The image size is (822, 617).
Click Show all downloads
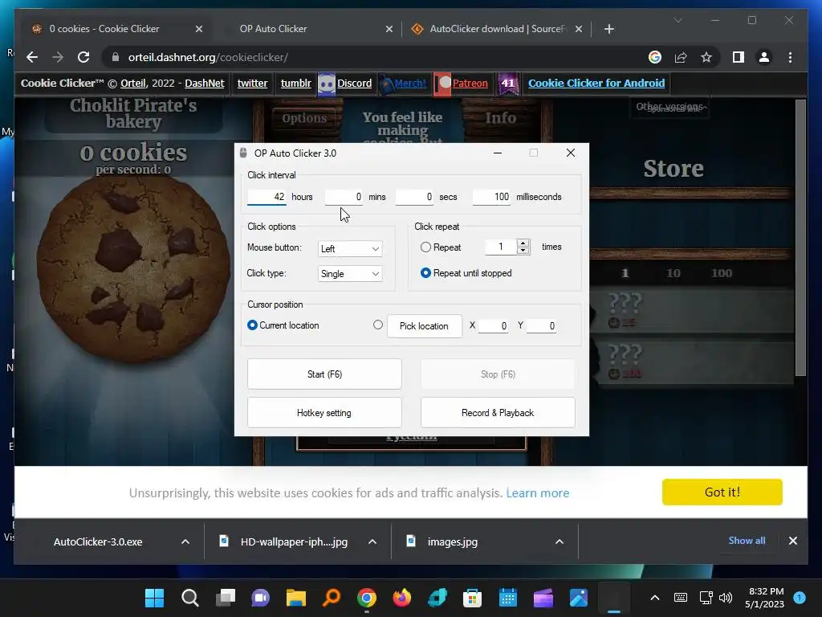[747, 541]
